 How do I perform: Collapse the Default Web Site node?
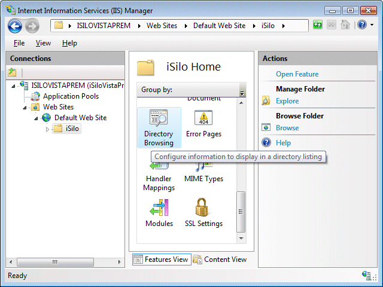point(37,118)
